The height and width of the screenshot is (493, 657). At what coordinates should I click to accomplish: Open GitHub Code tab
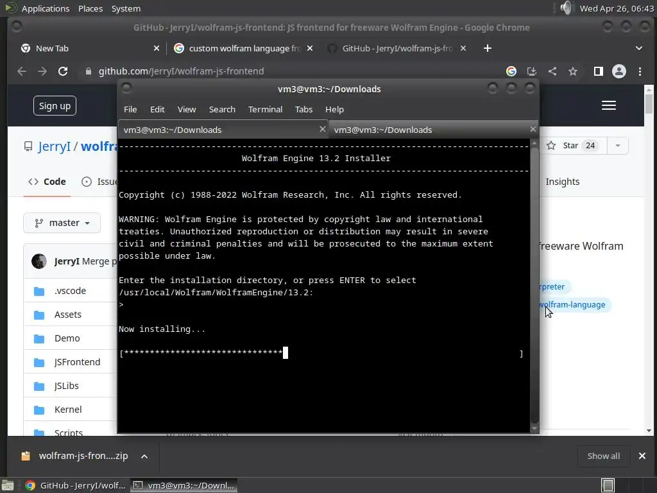(47, 182)
